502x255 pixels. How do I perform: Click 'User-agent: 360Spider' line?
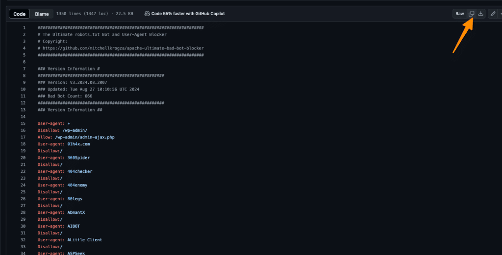pos(63,158)
